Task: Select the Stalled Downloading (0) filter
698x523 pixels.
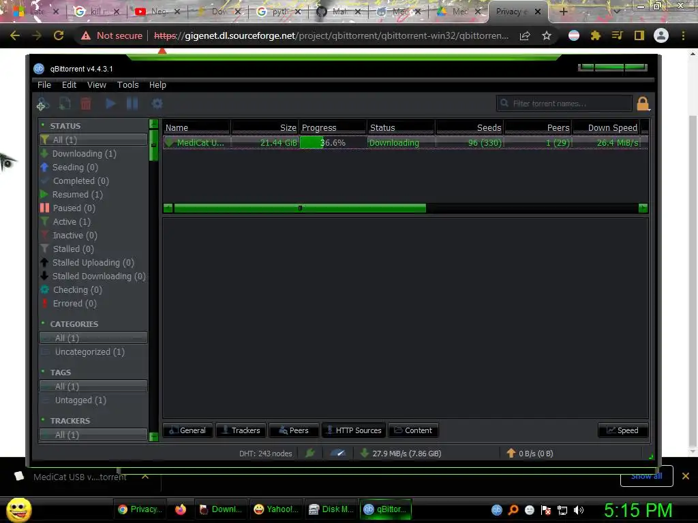Action: click(x=93, y=276)
